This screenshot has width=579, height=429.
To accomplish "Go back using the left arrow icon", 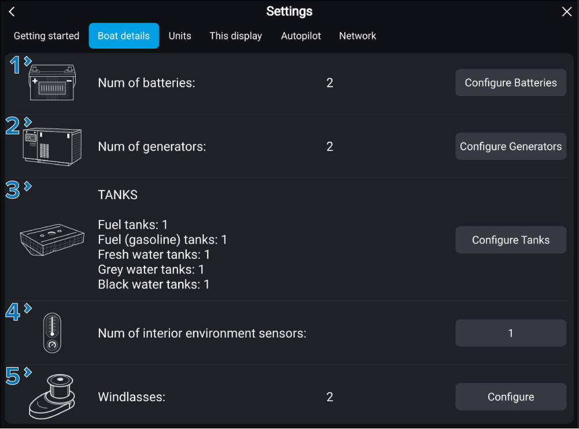I will 12,12.
